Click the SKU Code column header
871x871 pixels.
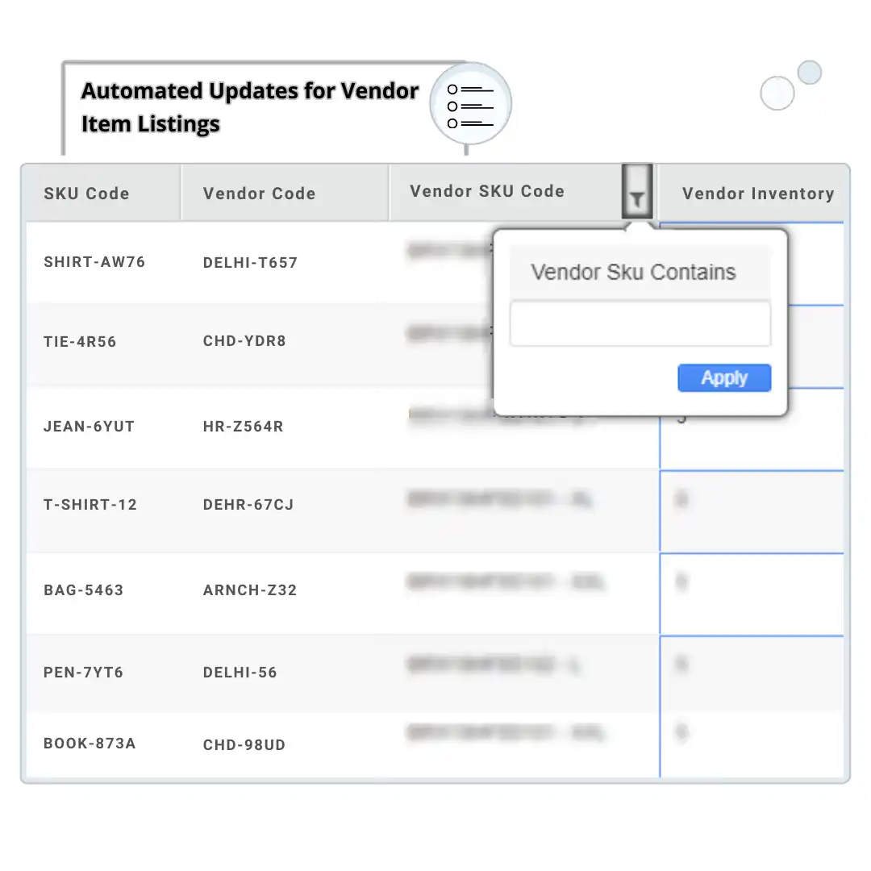[86, 194]
